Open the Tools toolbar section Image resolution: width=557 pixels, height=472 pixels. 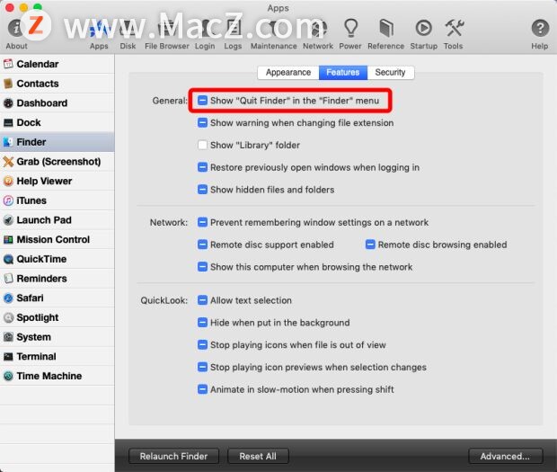coord(454,34)
